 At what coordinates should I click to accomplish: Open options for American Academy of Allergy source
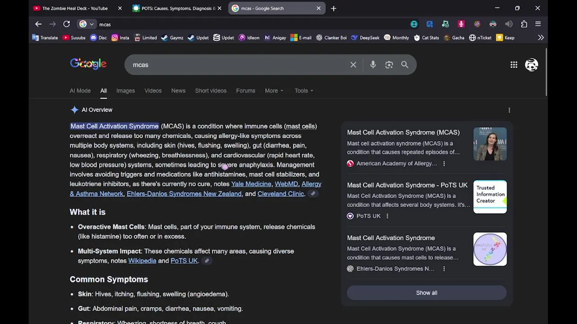pyautogui.click(x=444, y=164)
